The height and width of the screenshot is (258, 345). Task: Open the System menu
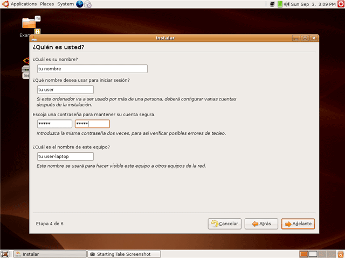(x=66, y=4)
